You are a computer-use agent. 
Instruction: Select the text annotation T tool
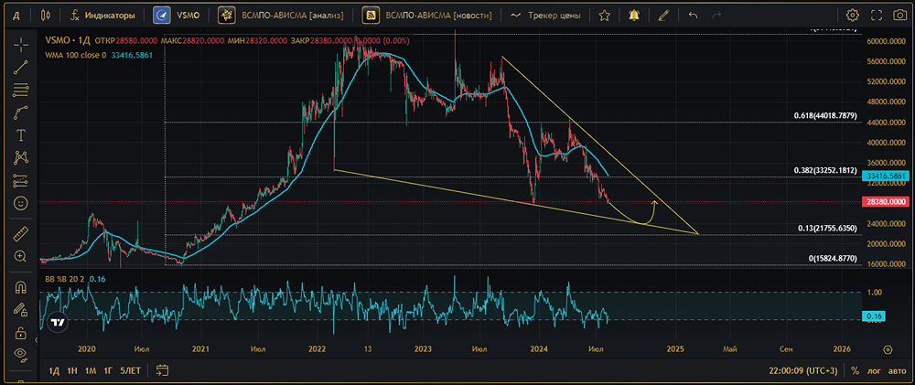(21, 135)
